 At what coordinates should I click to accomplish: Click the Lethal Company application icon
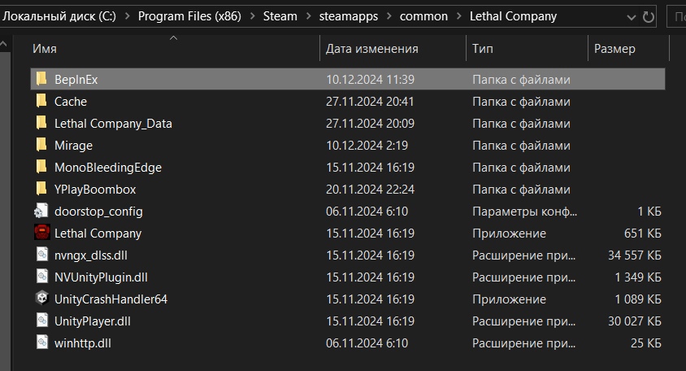(42, 234)
